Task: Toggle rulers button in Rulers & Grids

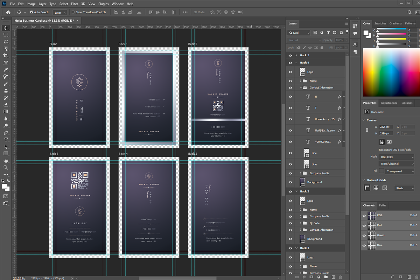Action: click(x=367, y=188)
